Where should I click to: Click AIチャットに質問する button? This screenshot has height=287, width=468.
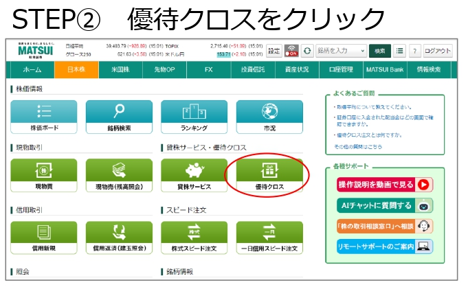click(x=385, y=205)
